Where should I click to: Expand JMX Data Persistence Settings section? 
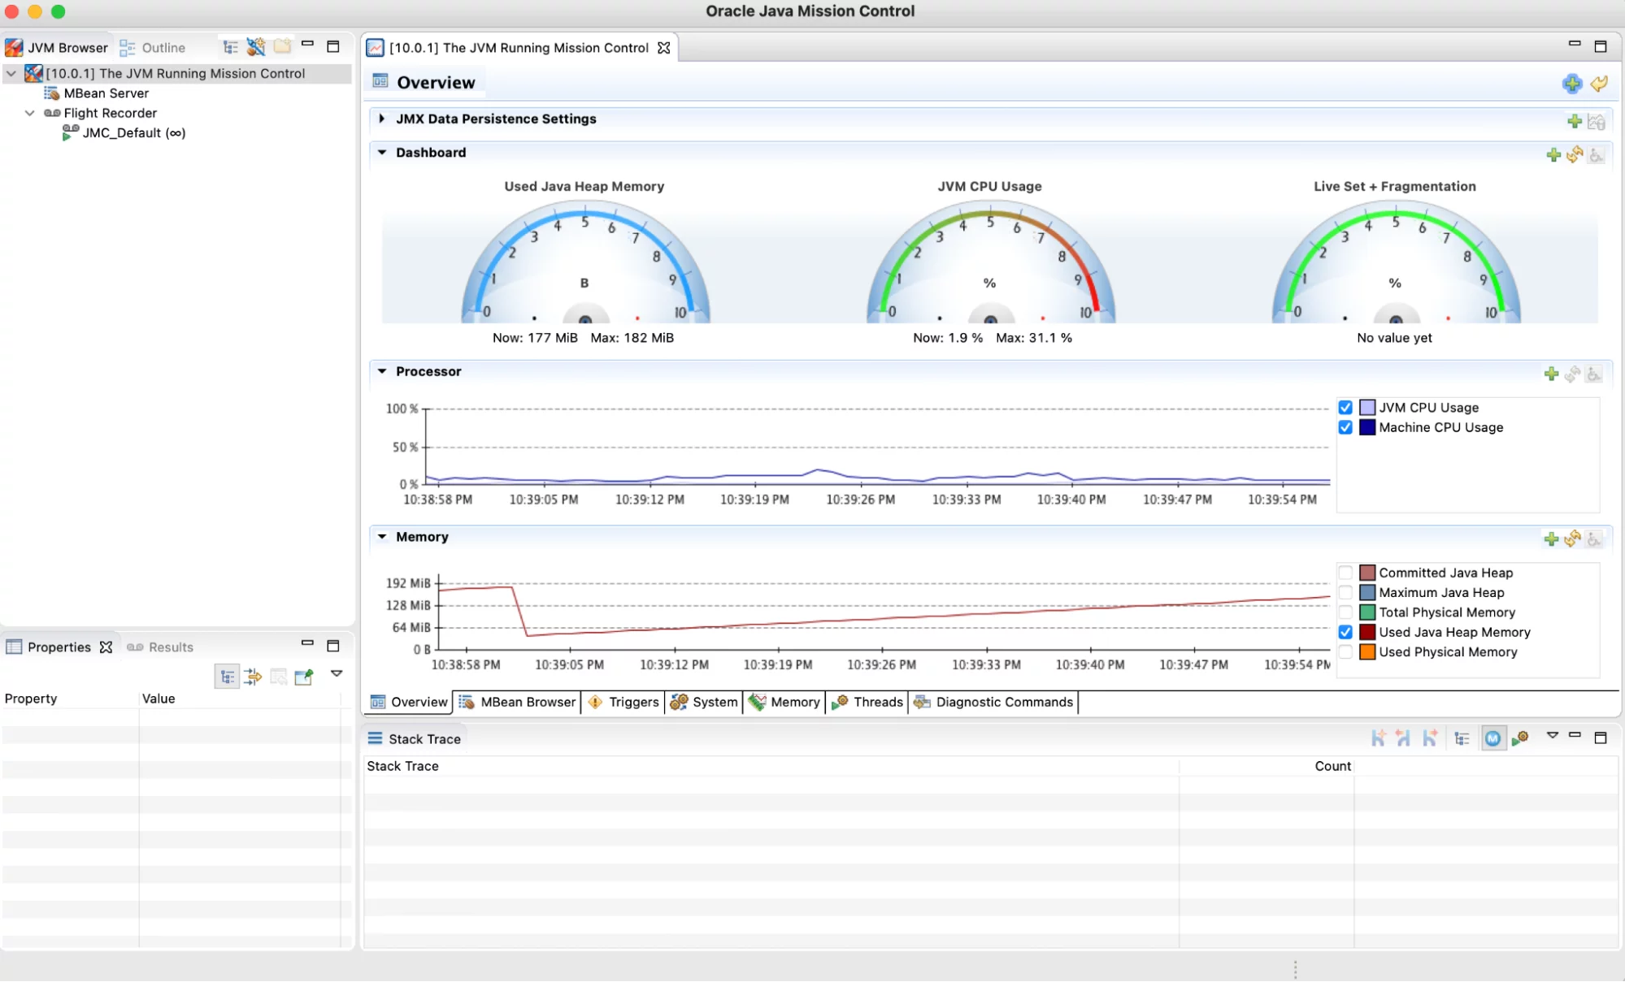380,119
